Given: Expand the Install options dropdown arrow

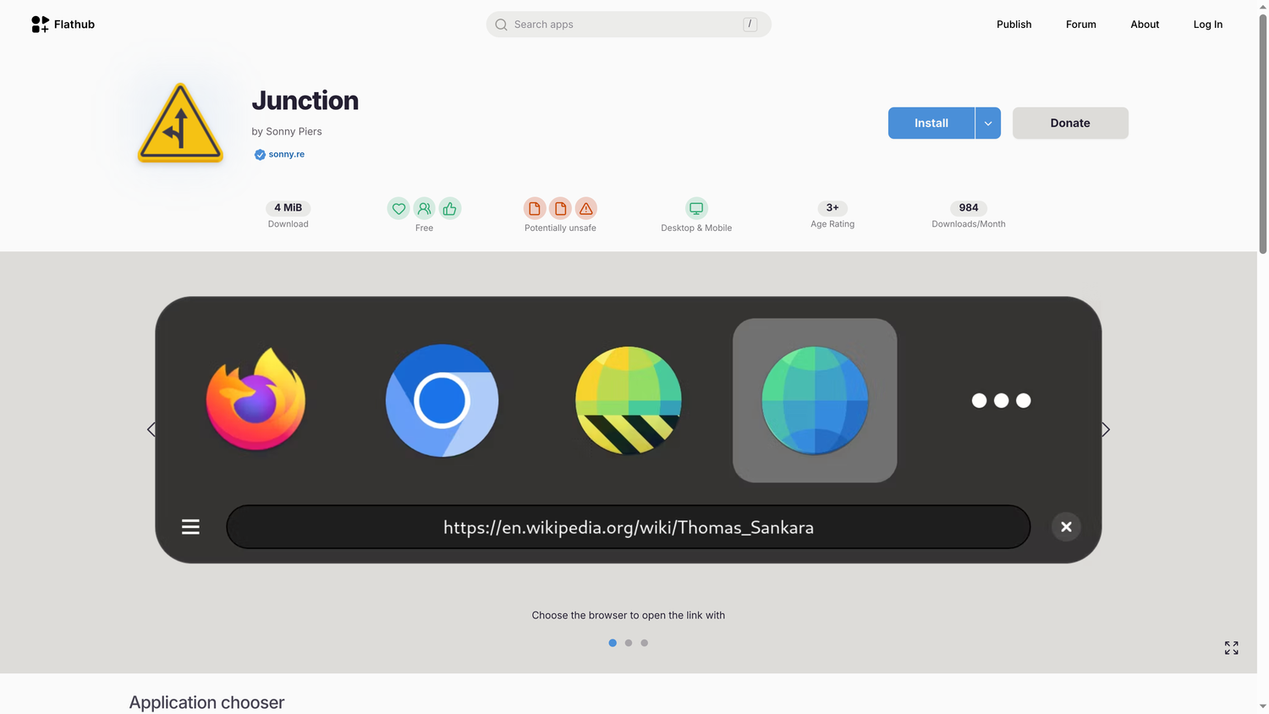Looking at the screenshot, I should (988, 124).
